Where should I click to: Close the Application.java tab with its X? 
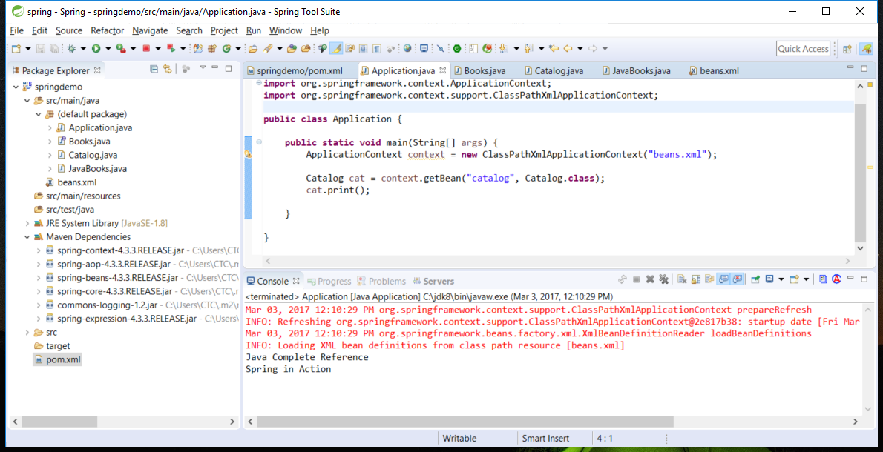[442, 71]
